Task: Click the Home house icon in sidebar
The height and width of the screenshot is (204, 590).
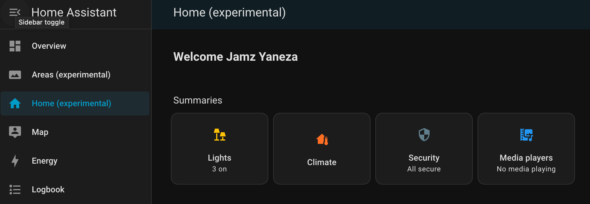Action: [x=15, y=103]
